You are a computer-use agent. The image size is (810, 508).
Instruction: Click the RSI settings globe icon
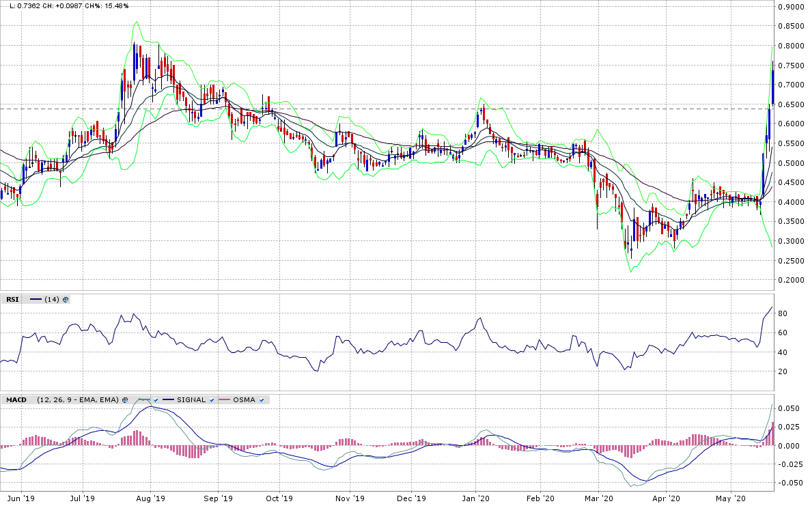[x=66, y=299]
